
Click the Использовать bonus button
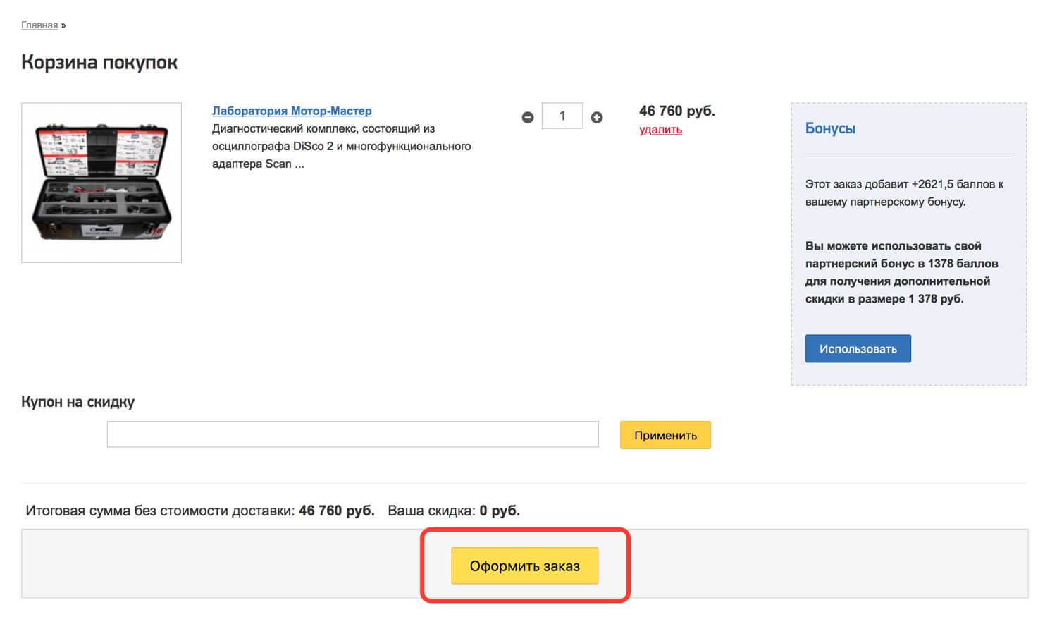coord(858,349)
